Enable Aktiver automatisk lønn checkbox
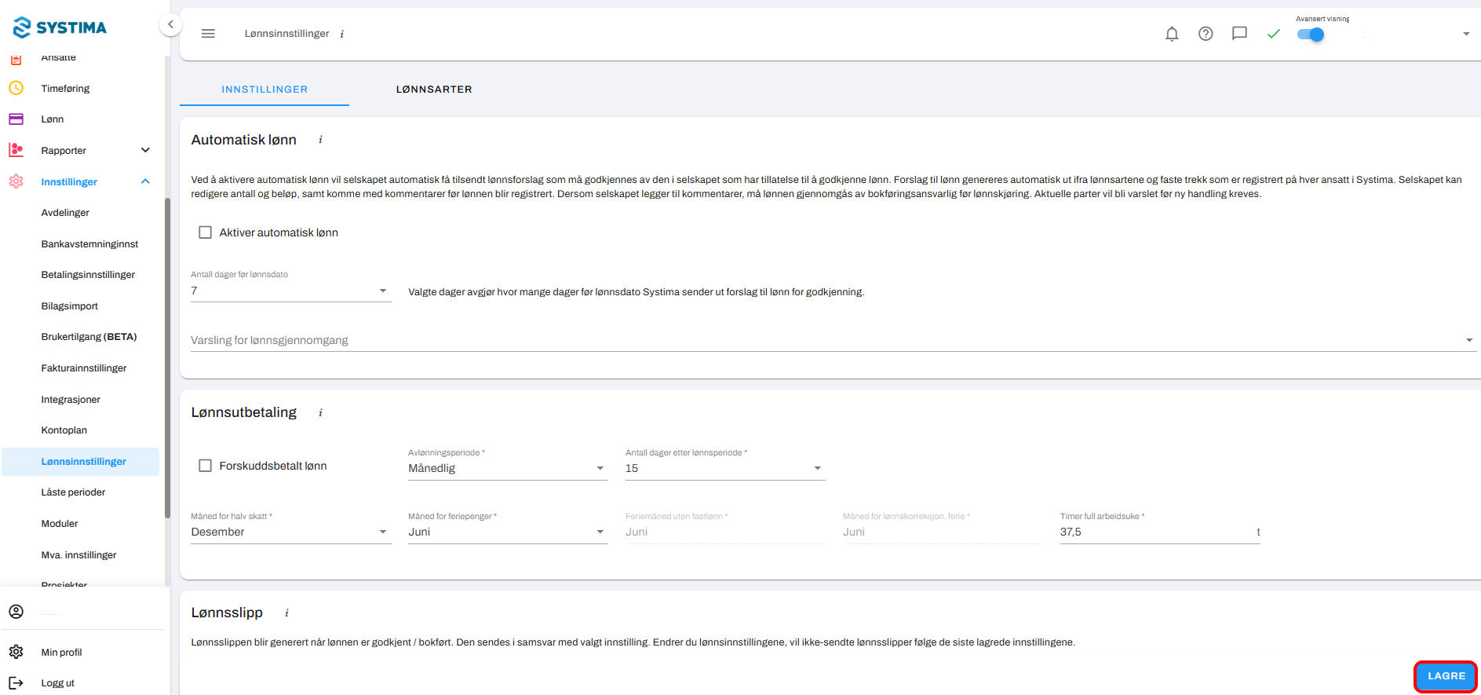 tap(206, 232)
